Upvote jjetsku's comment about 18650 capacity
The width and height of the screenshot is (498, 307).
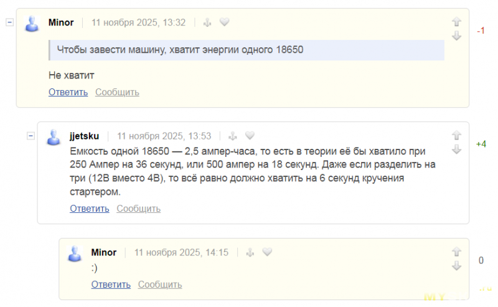tap(456, 135)
